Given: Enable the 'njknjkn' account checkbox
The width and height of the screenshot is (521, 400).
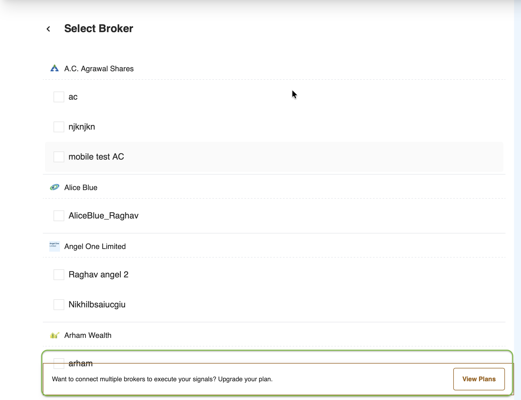Looking at the screenshot, I should [59, 127].
